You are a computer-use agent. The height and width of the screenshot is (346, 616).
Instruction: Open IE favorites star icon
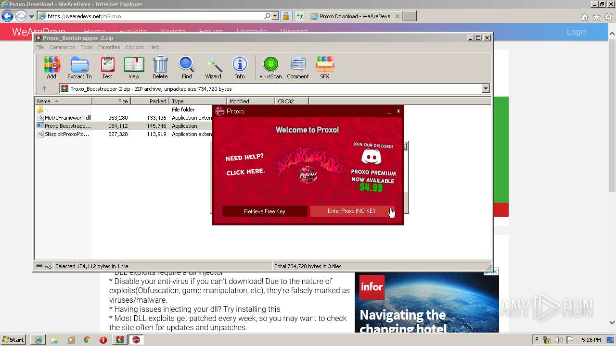597,17
